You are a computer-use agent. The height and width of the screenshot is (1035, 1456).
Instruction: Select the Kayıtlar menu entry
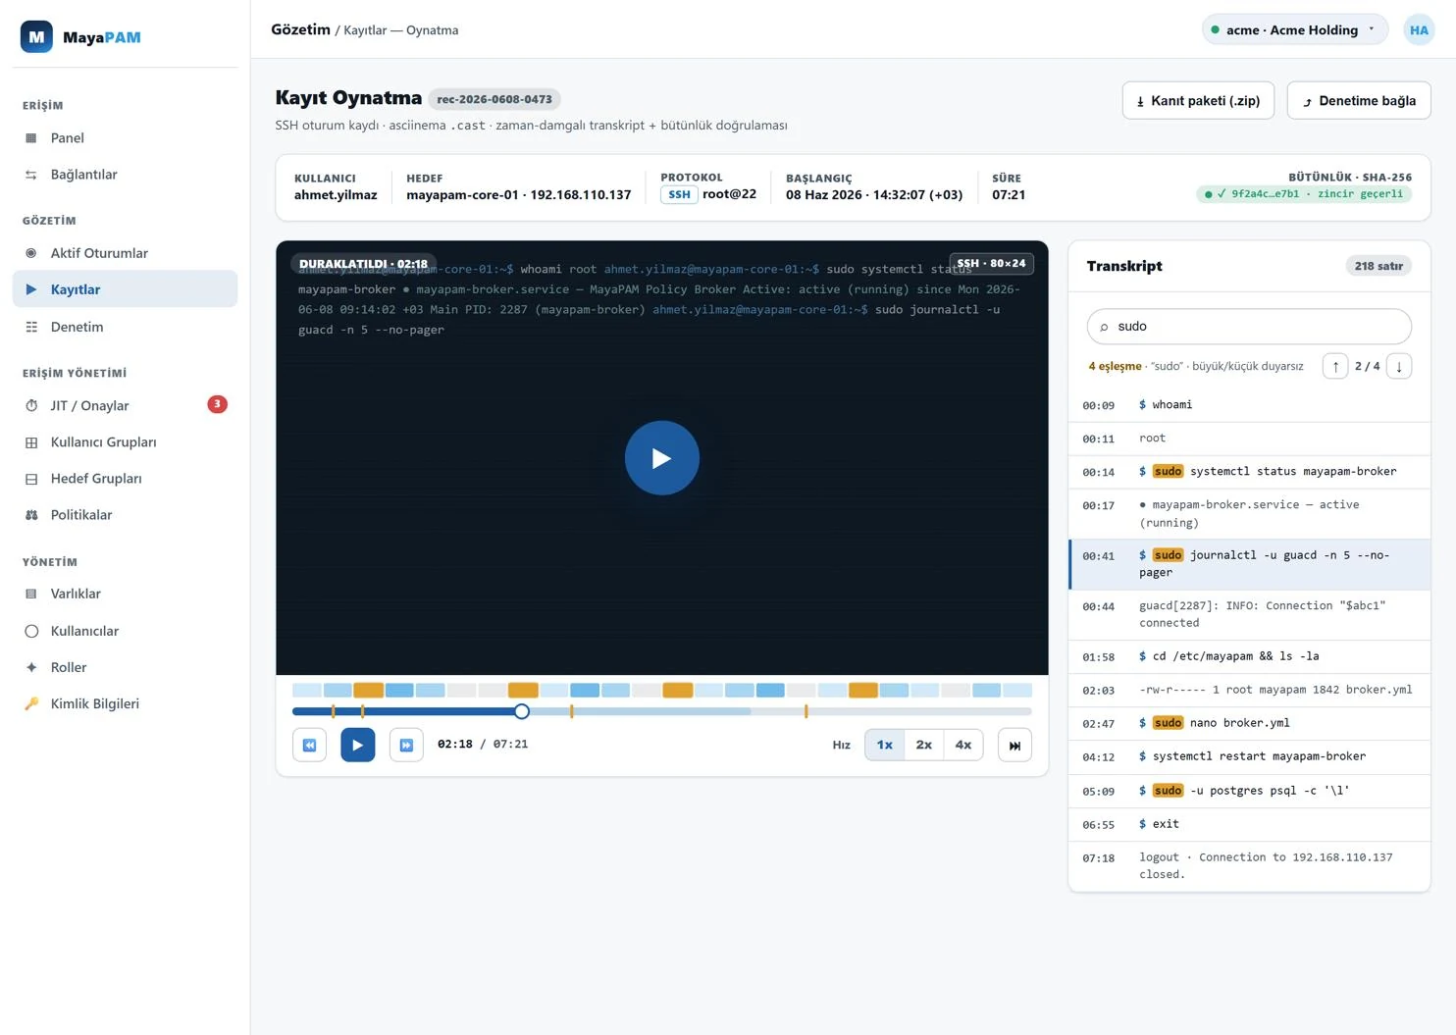point(125,289)
